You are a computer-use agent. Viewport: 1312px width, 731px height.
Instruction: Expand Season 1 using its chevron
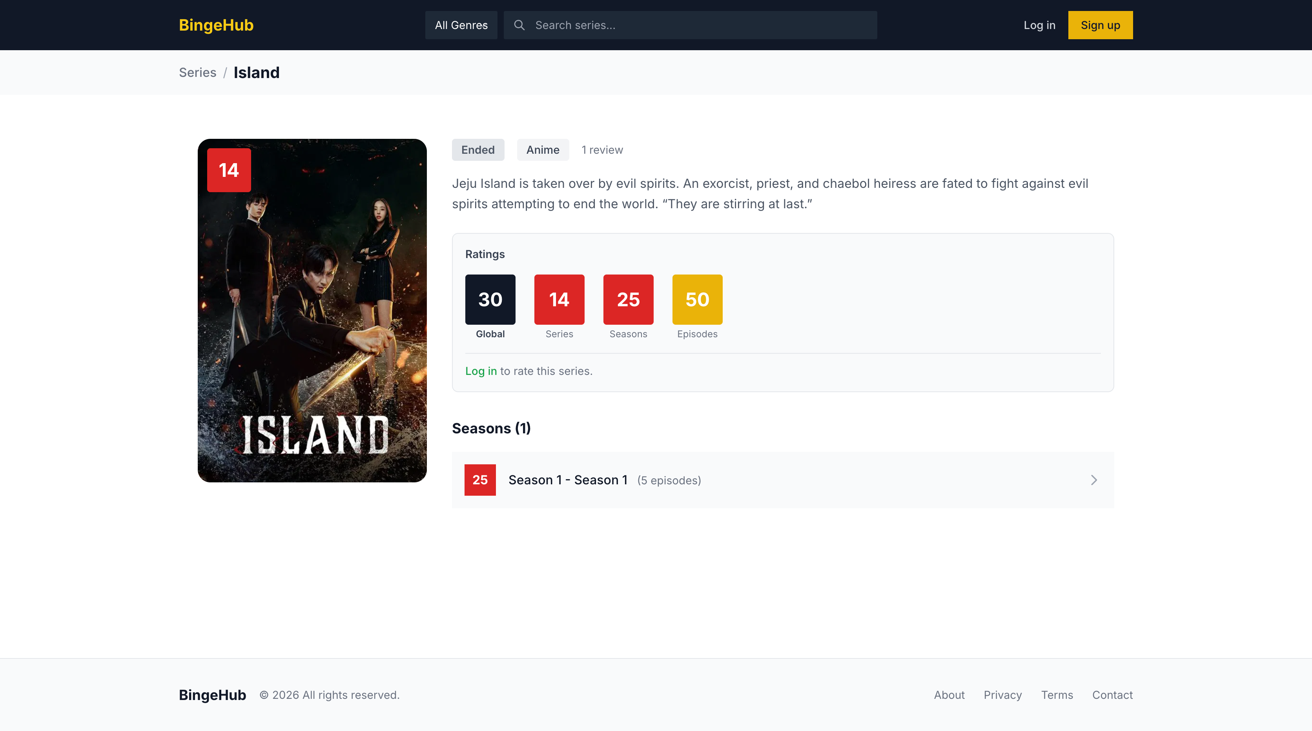(x=1093, y=480)
